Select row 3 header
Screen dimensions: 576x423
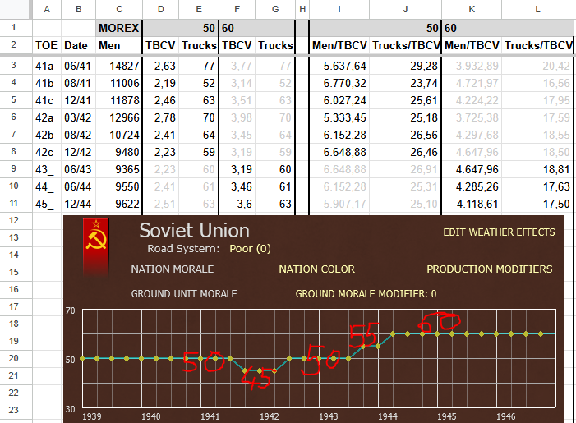[x=14, y=66]
